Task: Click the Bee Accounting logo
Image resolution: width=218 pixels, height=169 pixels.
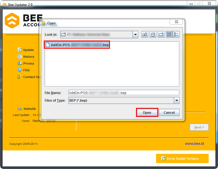Action: pos(24,21)
